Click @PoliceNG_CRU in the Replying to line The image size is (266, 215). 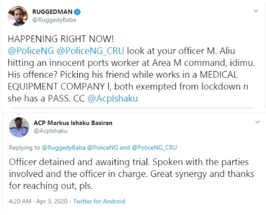point(154,147)
